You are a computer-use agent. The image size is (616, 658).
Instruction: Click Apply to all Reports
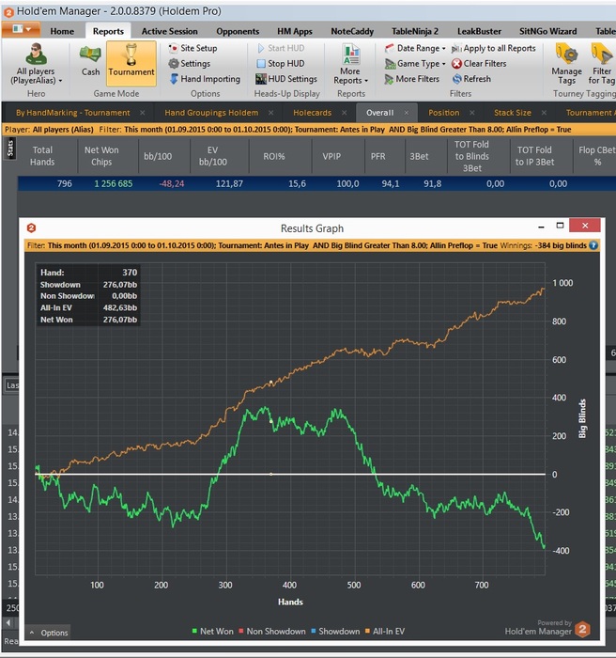click(494, 48)
